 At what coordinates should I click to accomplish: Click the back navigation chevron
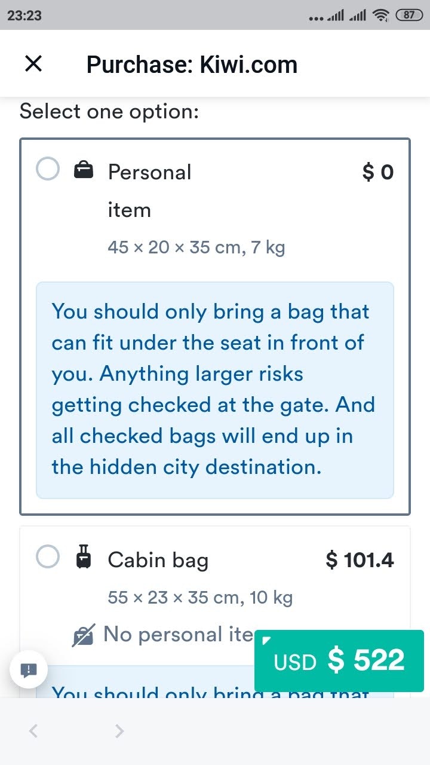pos(33,730)
